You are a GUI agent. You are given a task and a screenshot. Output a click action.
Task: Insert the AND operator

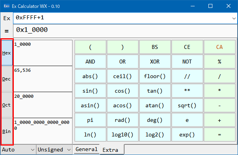point(90,62)
